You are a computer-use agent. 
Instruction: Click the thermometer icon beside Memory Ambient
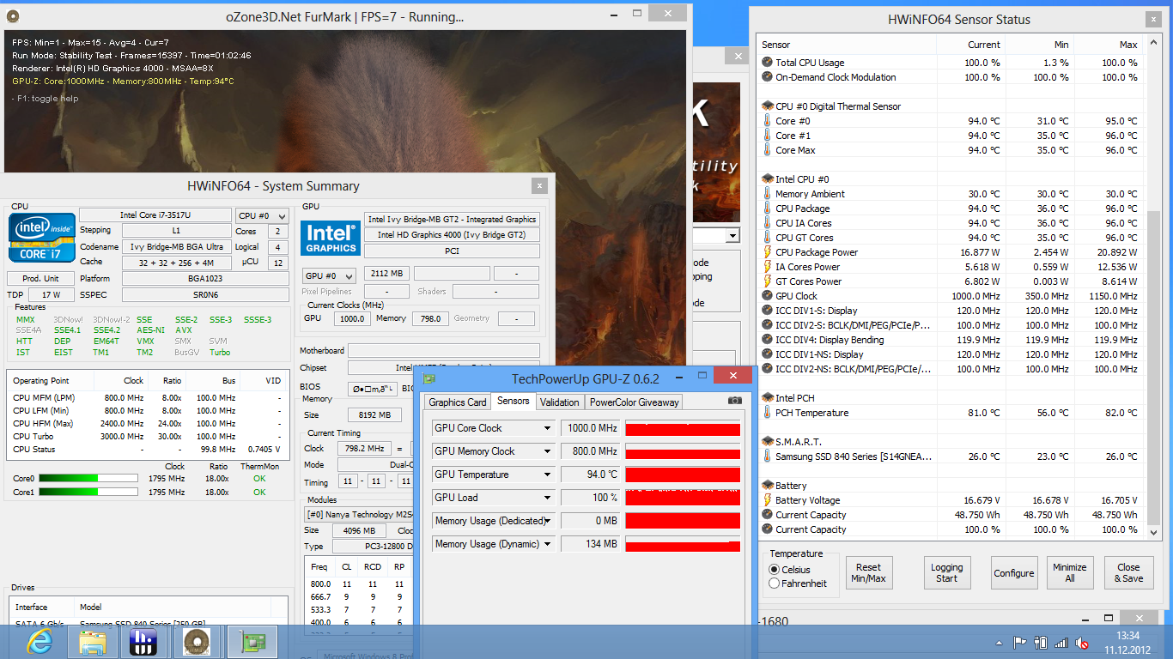[767, 194]
